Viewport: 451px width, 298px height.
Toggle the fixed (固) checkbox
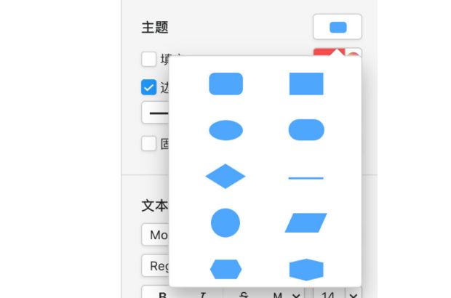click(x=148, y=143)
